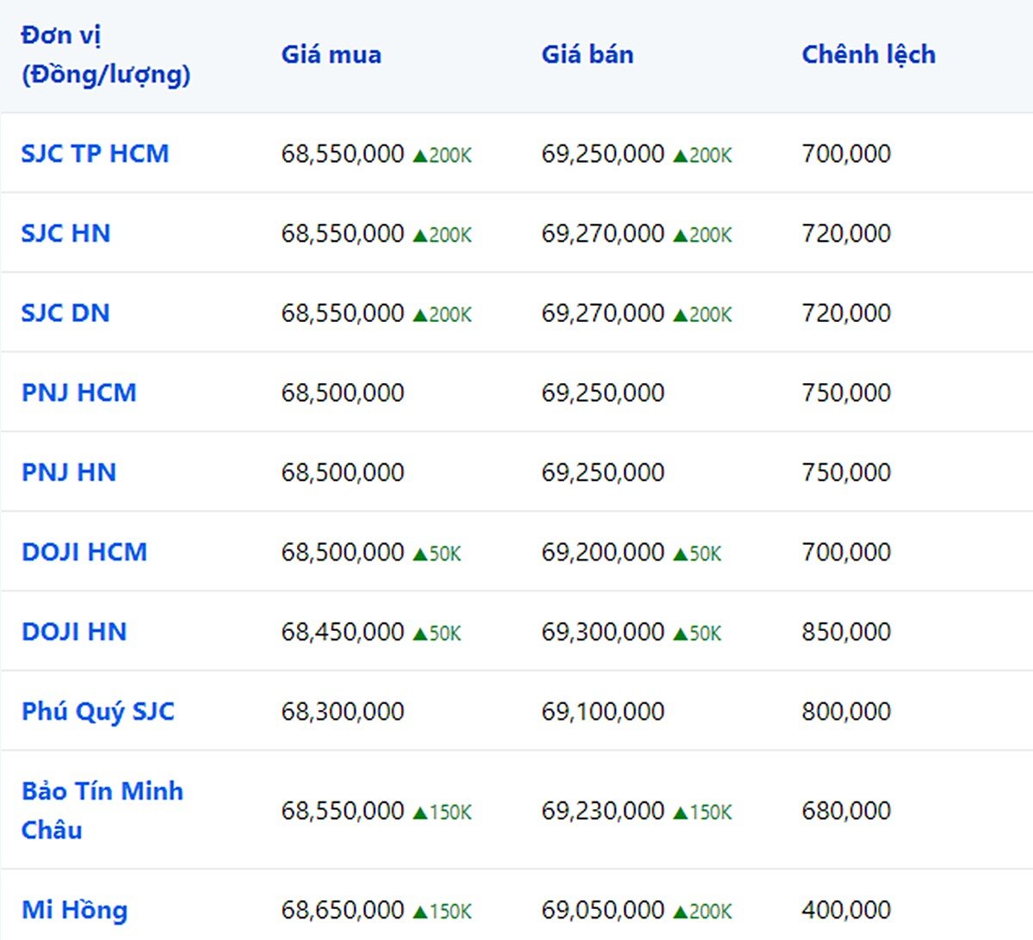Image resolution: width=1033 pixels, height=940 pixels.
Task: Select SJC DN buy price 68,550,000
Action: coord(343,313)
